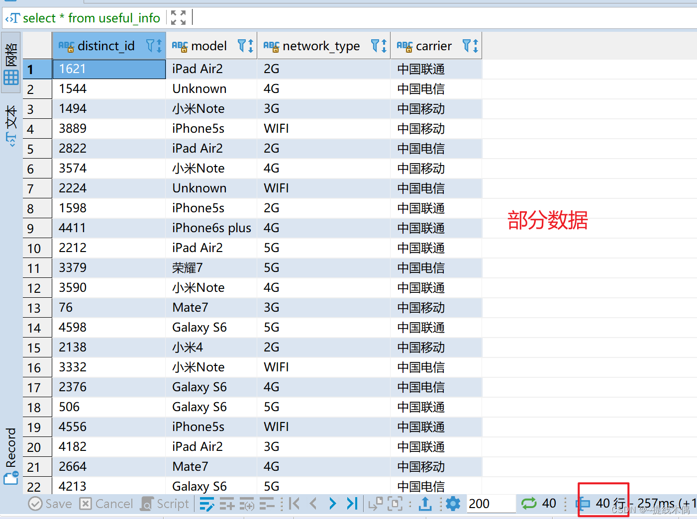This screenshot has width=697, height=519.
Task: Select carrier cell '中国电信' in row 7
Action: (x=436, y=188)
